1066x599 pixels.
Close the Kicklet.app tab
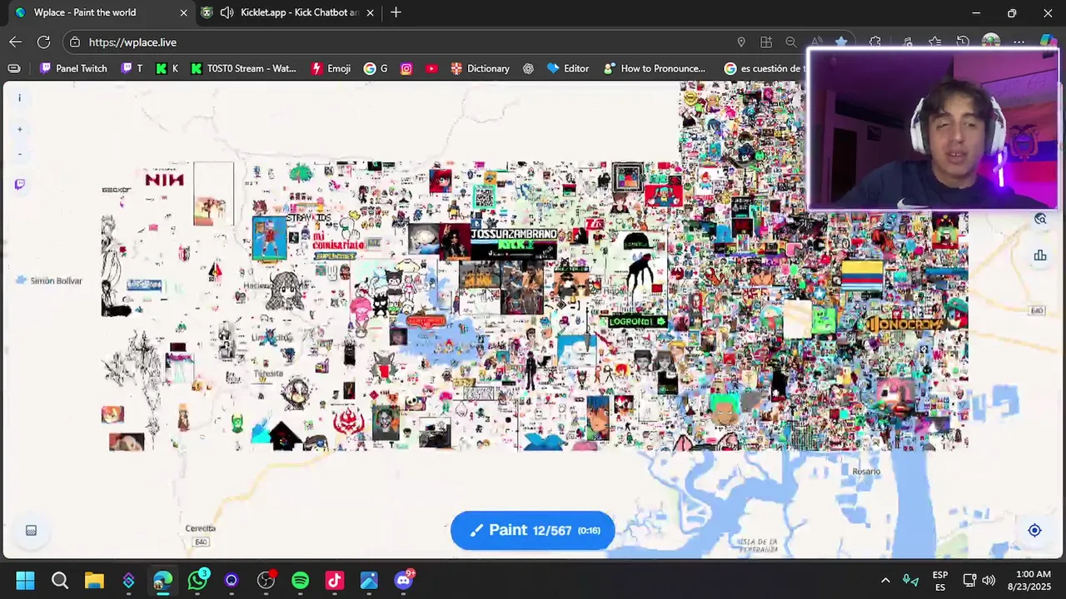tap(370, 12)
